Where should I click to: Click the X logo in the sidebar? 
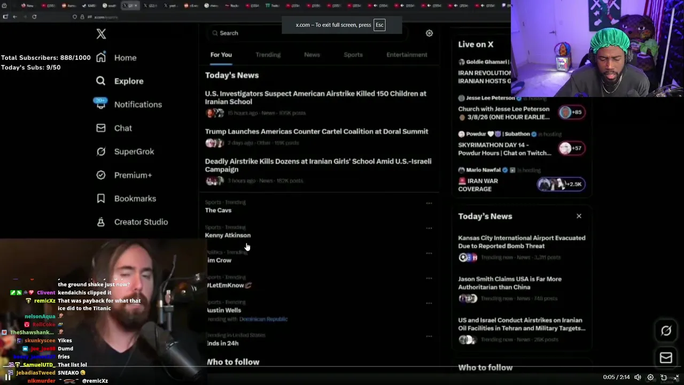coord(101,34)
